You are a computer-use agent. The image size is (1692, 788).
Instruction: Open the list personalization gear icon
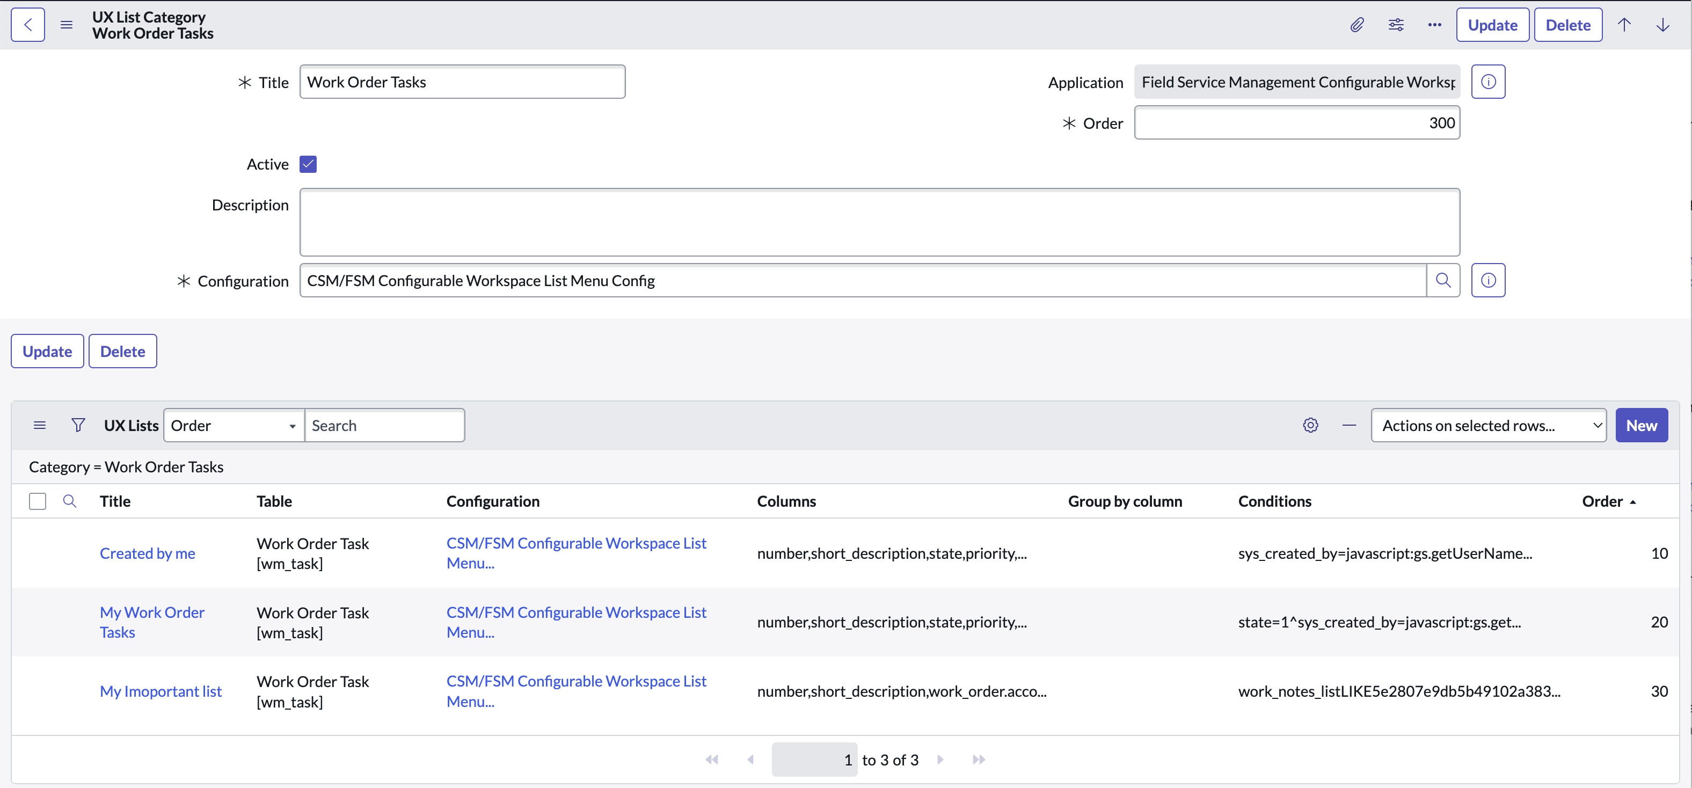click(1311, 425)
